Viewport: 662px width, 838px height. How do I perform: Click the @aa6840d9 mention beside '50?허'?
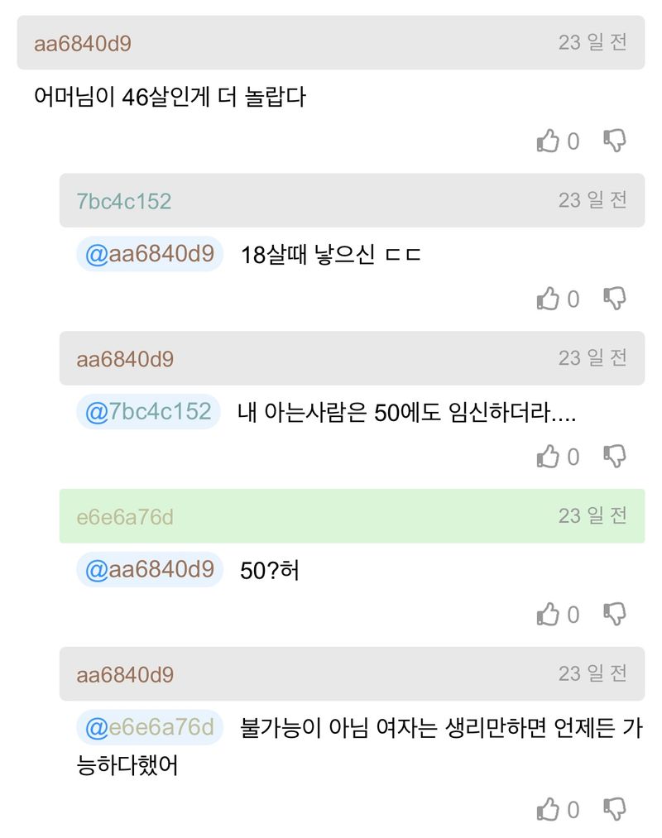[150, 570]
